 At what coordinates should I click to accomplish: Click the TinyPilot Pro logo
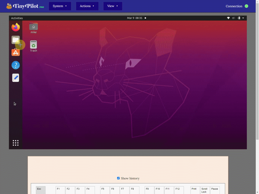[25, 6]
